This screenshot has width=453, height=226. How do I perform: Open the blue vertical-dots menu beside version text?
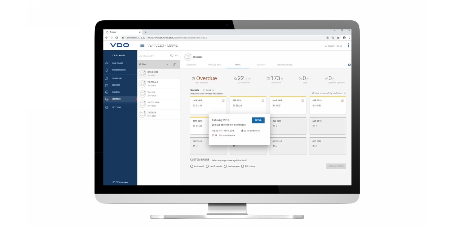(x=348, y=46)
